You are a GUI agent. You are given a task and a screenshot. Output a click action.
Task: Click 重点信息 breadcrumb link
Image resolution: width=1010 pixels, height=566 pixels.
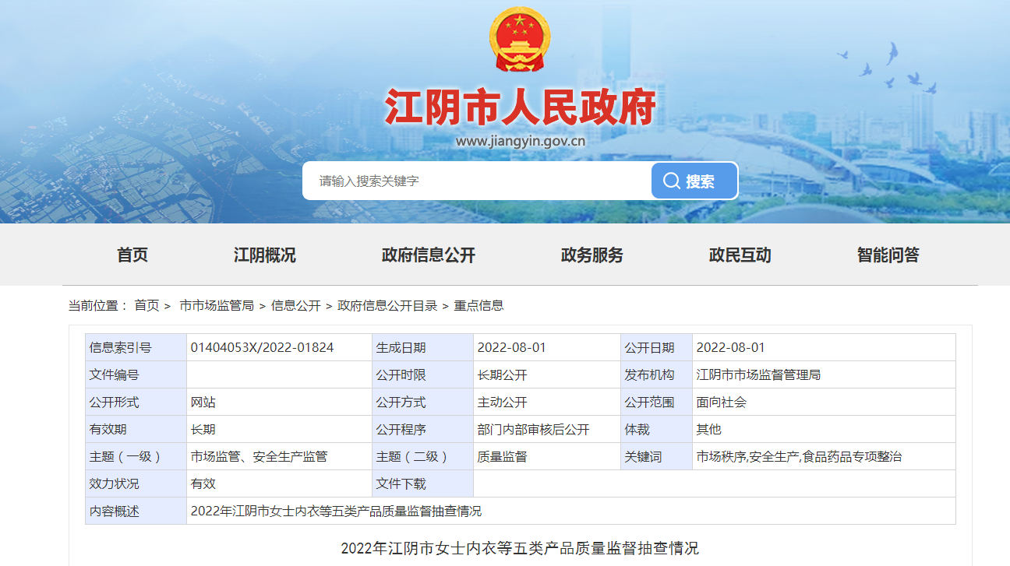479,305
